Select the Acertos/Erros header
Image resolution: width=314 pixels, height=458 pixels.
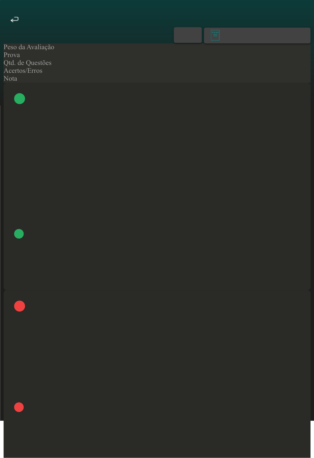pyautogui.click(x=23, y=71)
